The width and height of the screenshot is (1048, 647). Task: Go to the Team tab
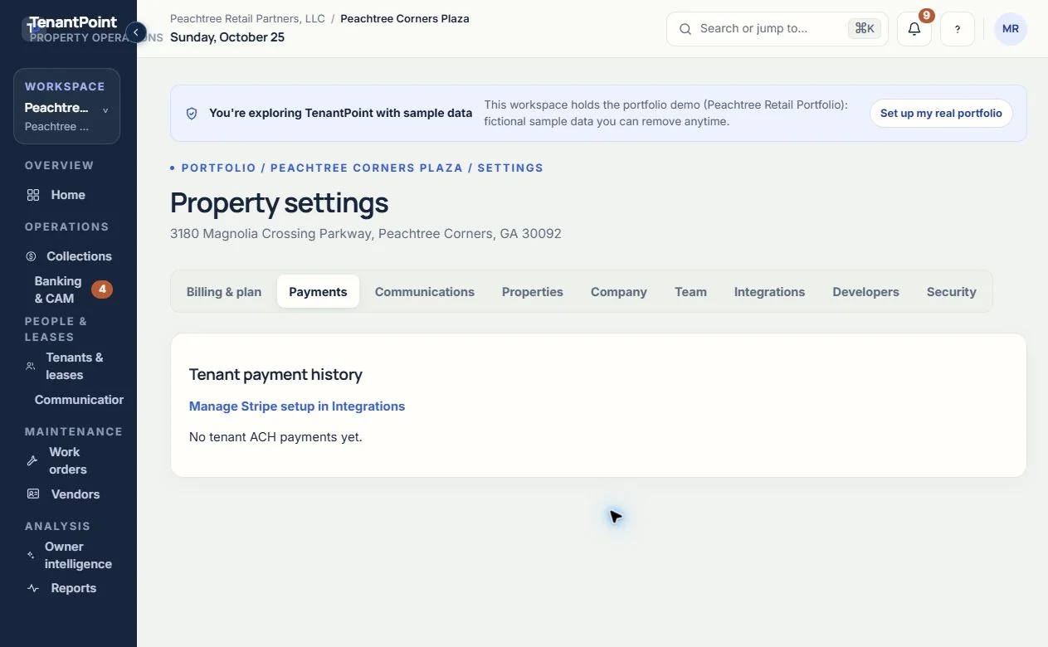point(690,292)
